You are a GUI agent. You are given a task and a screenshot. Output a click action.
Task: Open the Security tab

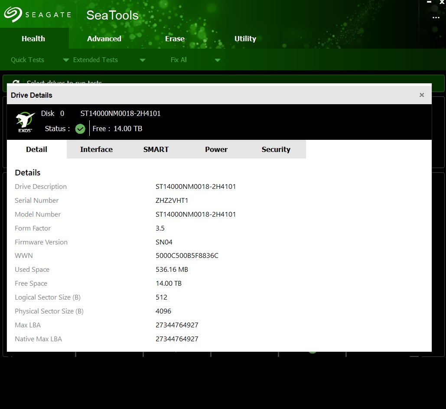276,149
